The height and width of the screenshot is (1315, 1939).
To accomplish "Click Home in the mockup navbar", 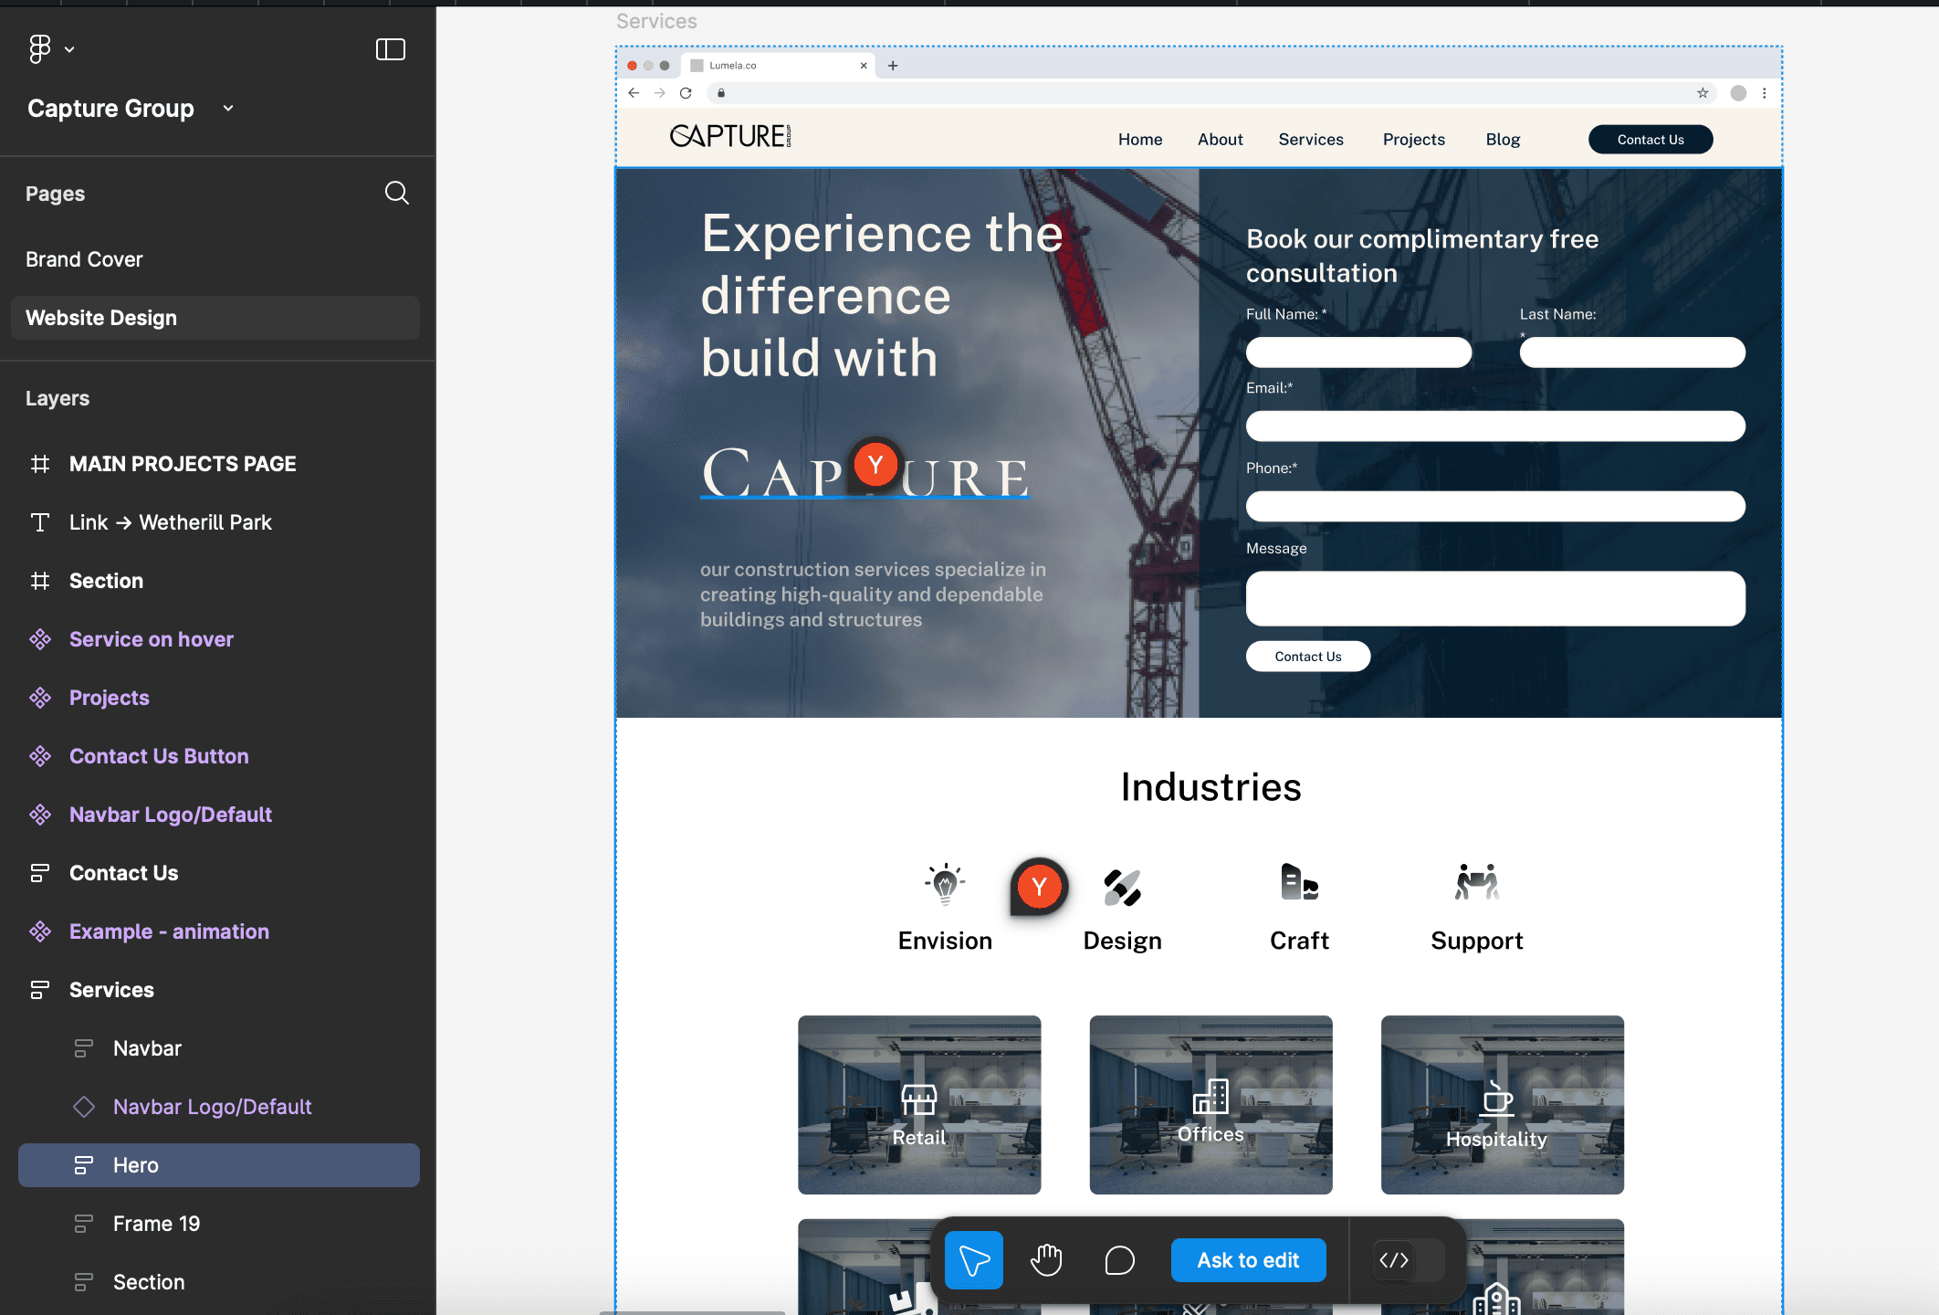I will pos(1140,140).
